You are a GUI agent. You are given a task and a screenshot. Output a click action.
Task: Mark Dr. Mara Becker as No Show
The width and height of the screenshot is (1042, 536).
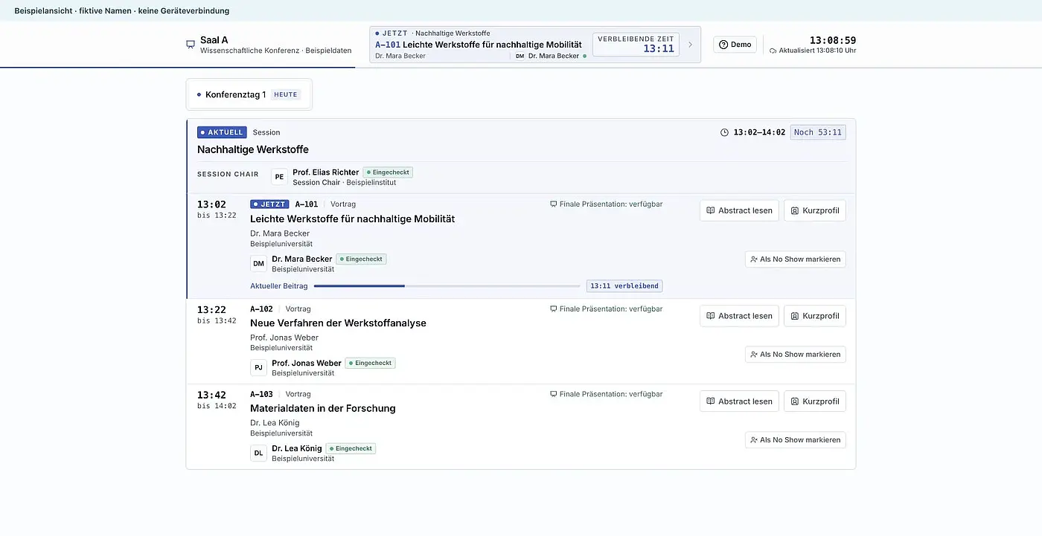tap(796, 259)
